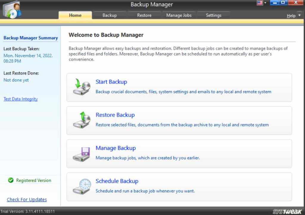Click the 'Restore selected files' description text

pos(182,125)
